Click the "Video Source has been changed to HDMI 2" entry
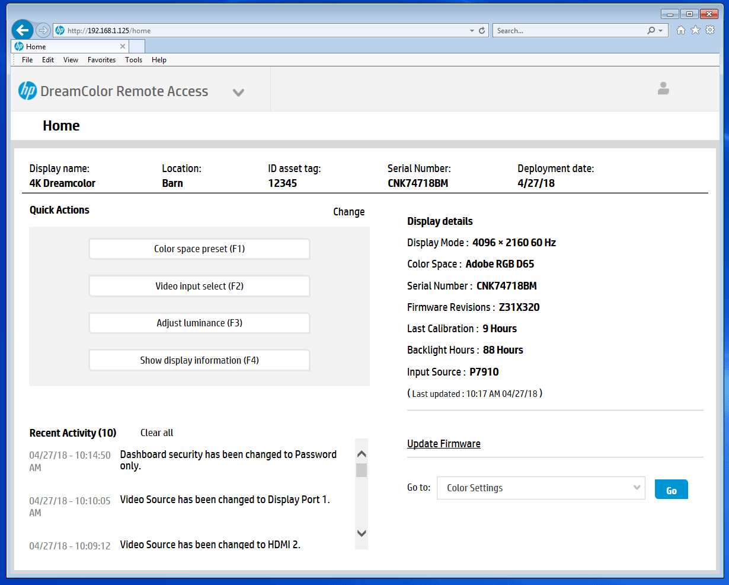The image size is (729, 585). click(x=210, y=545)
